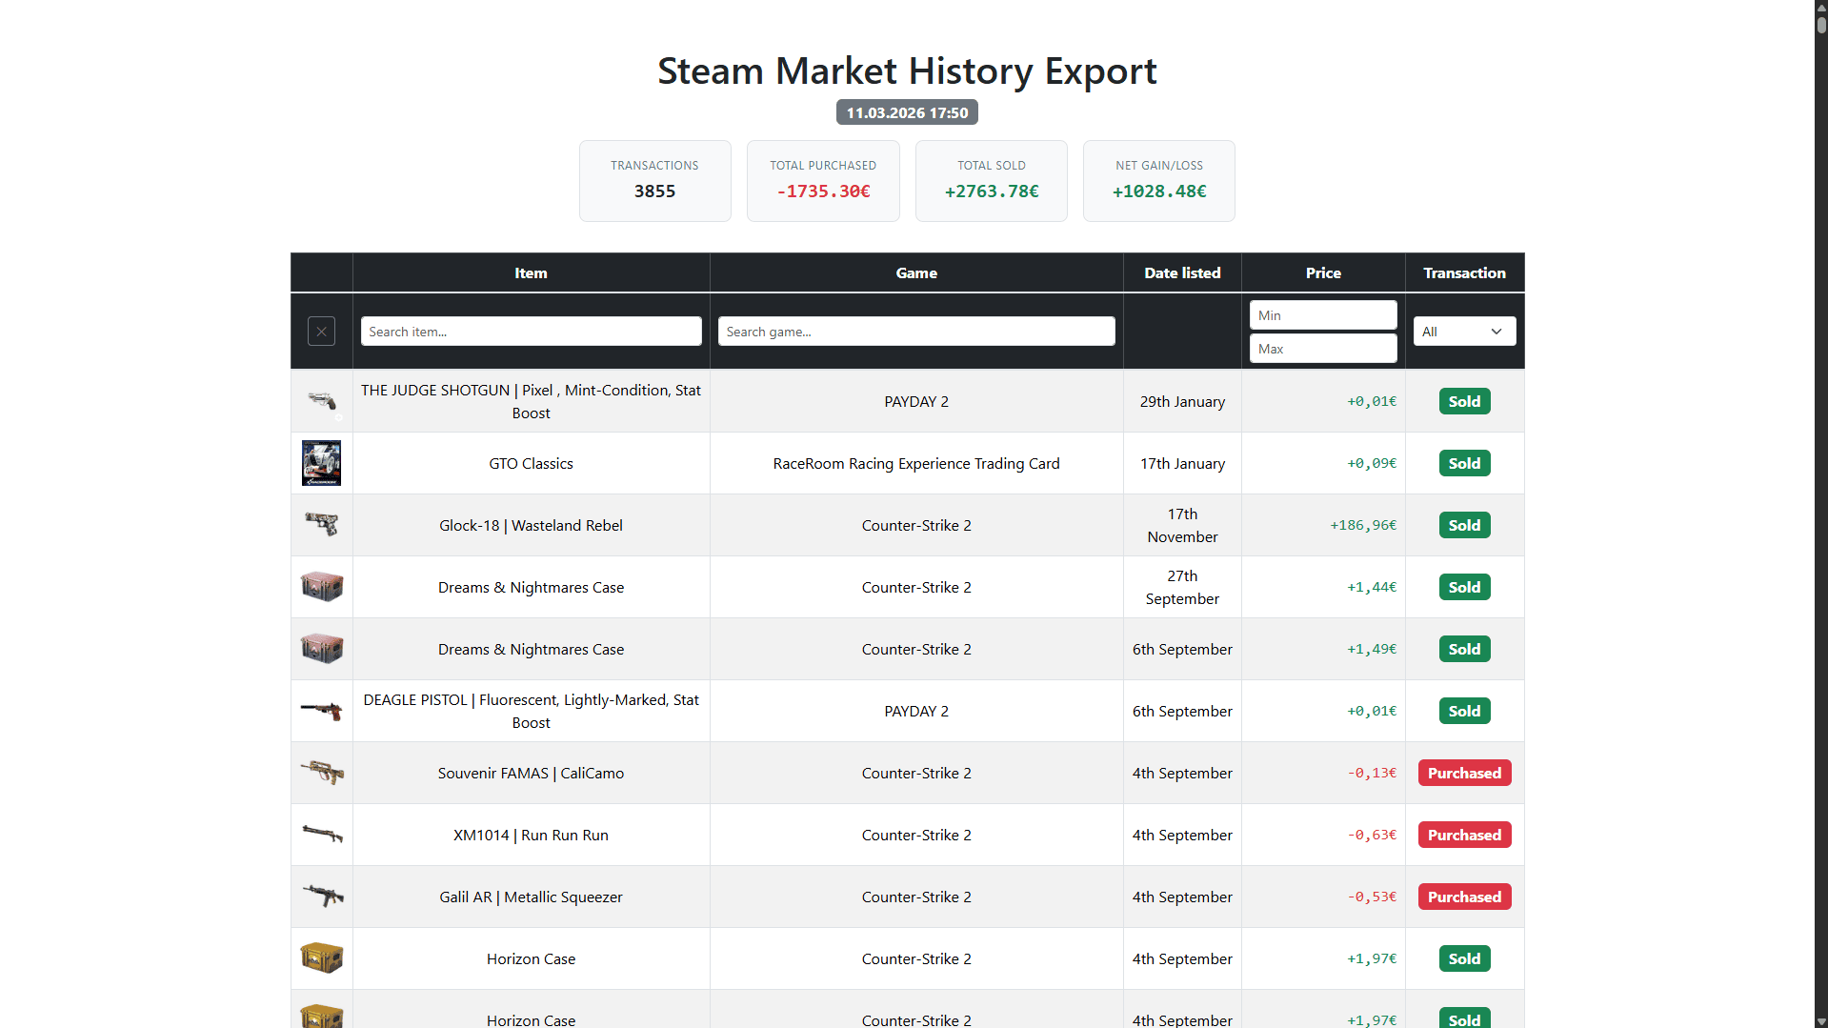Viewport: 1828px width, 1028px height.
Task: Sort by the Date listed column
Action: 1181,272
